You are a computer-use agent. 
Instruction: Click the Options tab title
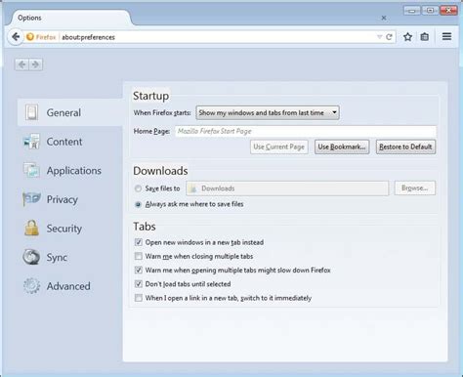tap(29, 18)
